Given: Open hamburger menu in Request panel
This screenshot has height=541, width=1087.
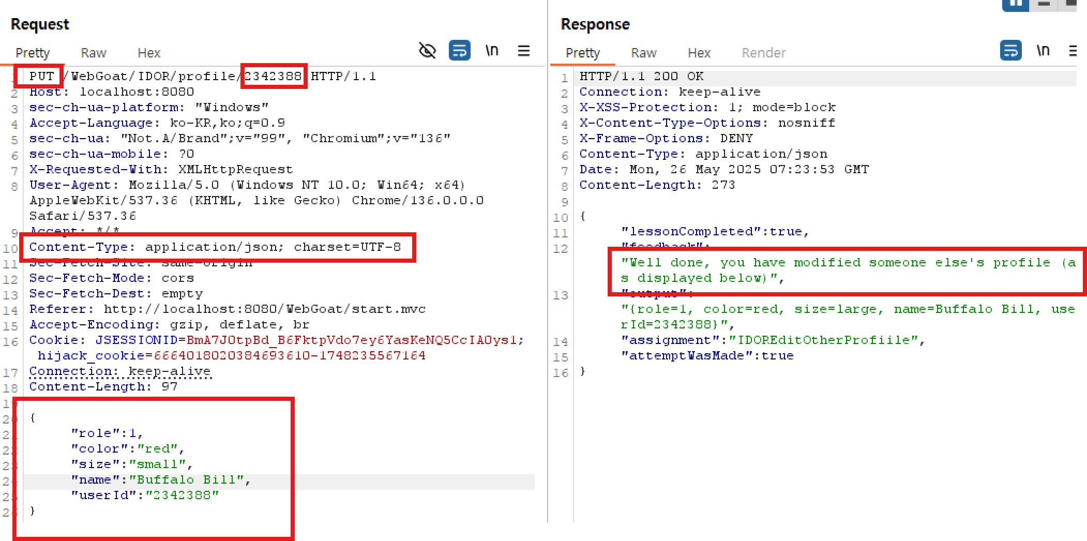Looking at the screenshot, I should click(x=524, y=51).
